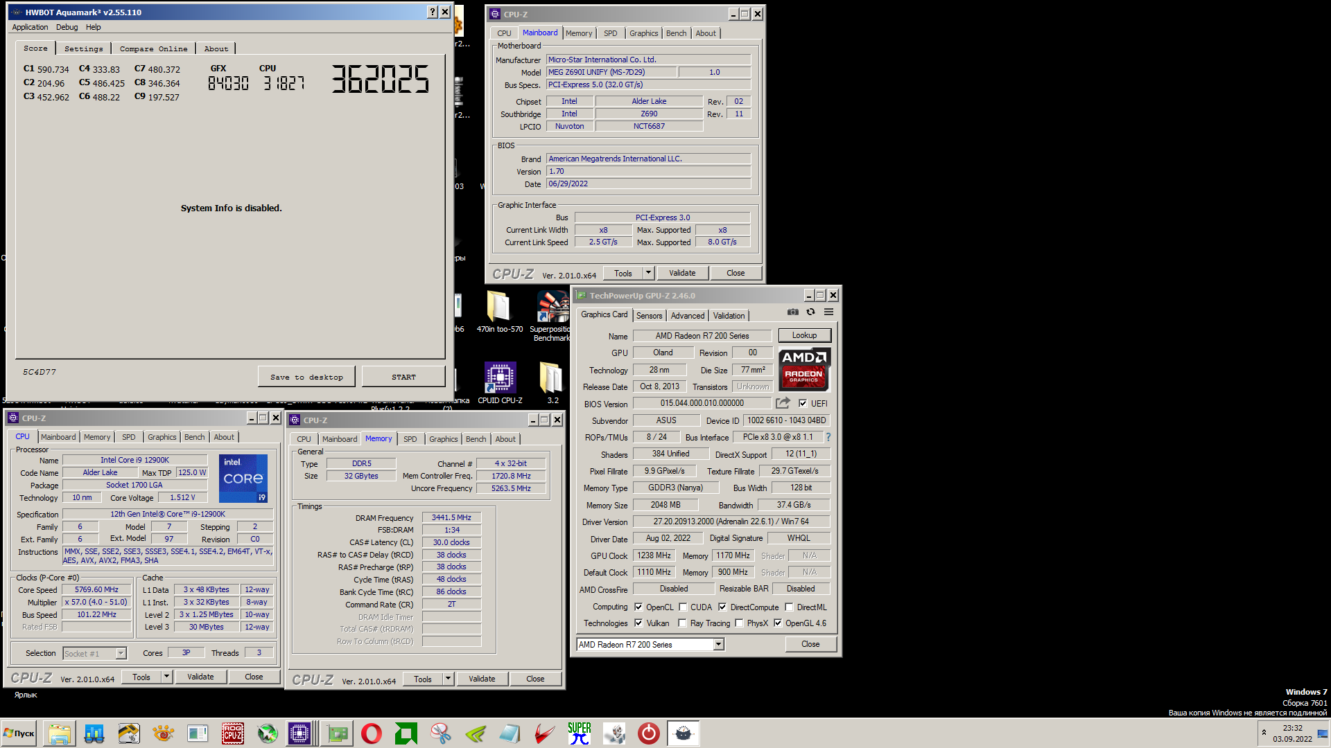Toggle the DirectCompute checkbox
This screenshot has height=748, width=1331.
[722, 607]
